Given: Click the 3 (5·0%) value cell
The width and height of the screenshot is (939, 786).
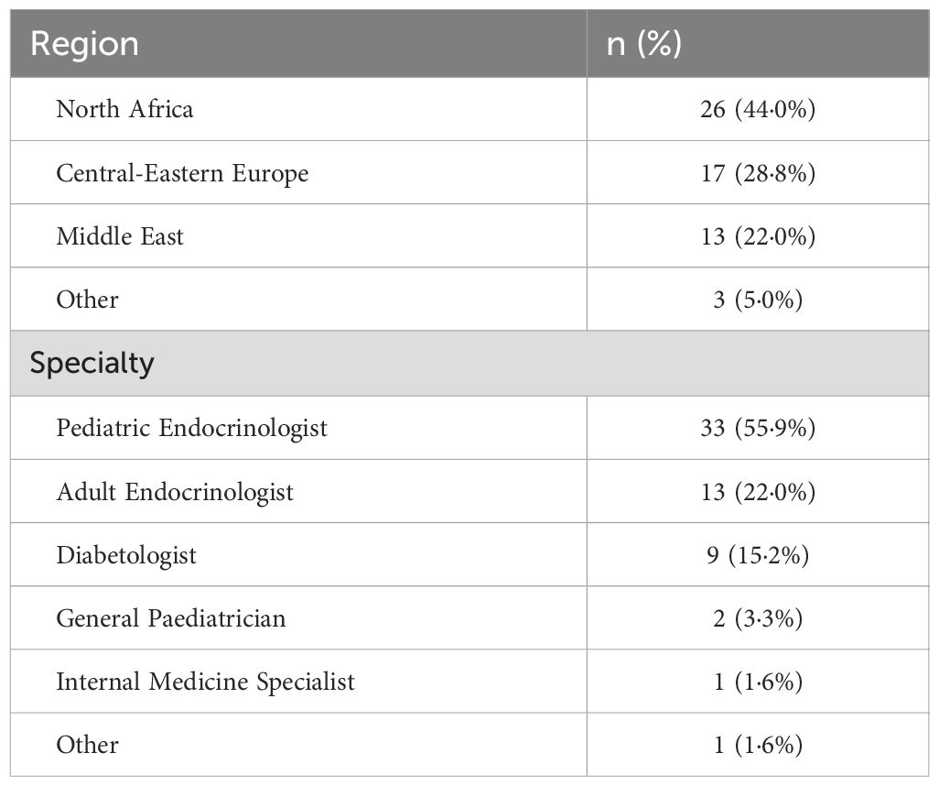Looking at the screenshot, I should [x=758, y=300].
